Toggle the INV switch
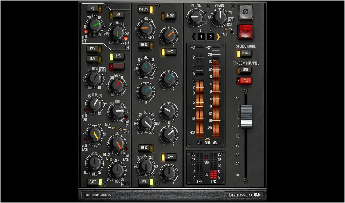The width and height of the screenshot is (345, 203). 94,59
